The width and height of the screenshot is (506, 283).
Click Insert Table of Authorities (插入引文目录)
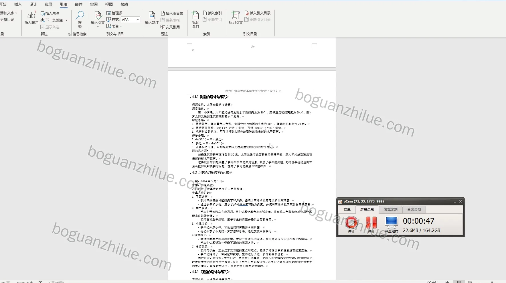tap(258, 13)
